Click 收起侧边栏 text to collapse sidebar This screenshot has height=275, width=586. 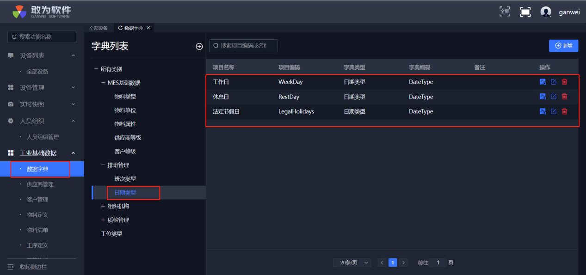point(33,267)
